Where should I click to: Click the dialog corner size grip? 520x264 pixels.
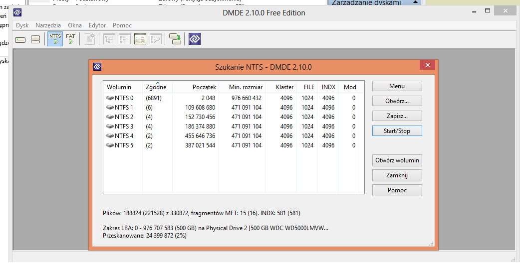[x=431, y=244]
